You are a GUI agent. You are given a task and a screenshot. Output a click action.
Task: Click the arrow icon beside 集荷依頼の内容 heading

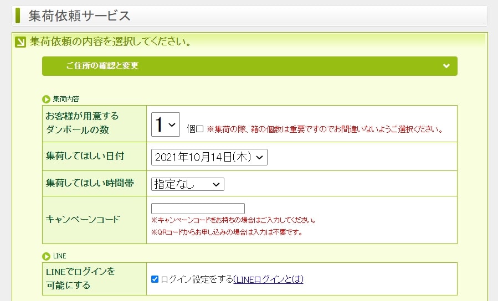coord(20,42)
